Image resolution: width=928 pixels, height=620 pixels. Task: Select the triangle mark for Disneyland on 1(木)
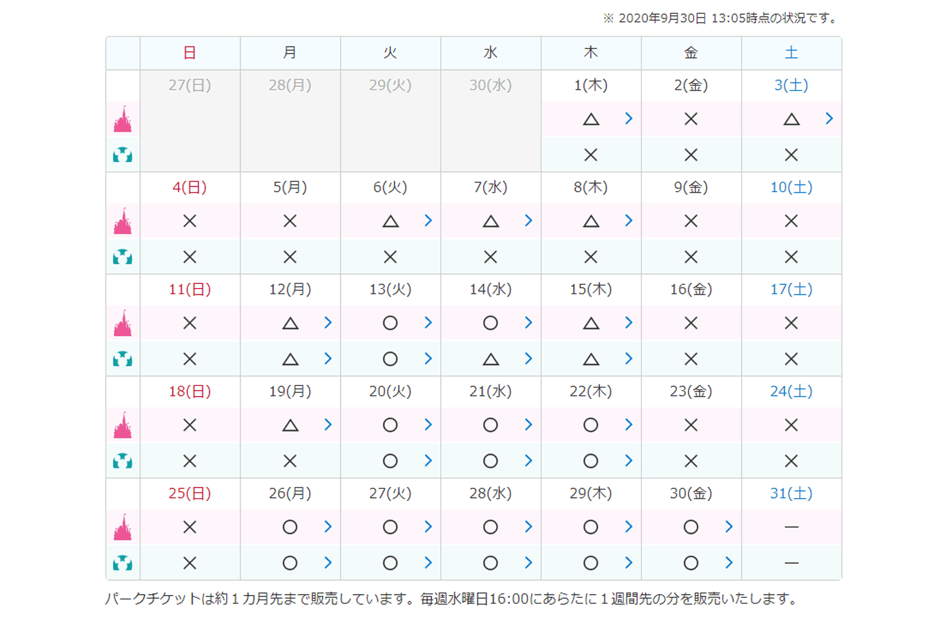(591, 120)
